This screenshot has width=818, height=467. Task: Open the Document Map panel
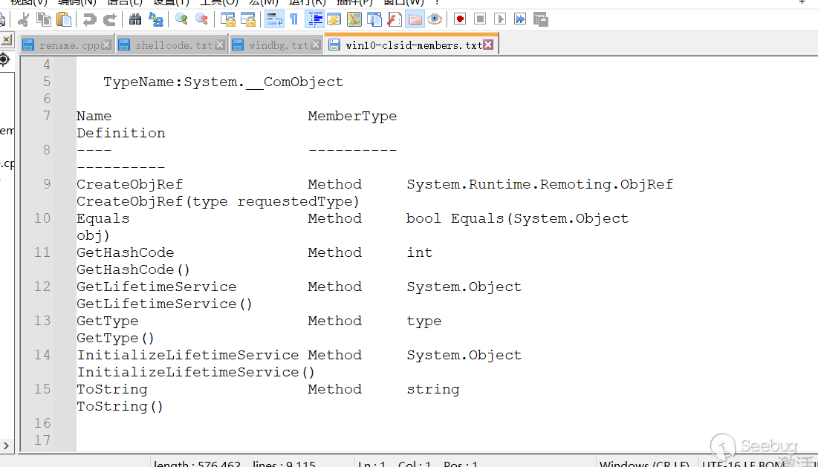354,20
